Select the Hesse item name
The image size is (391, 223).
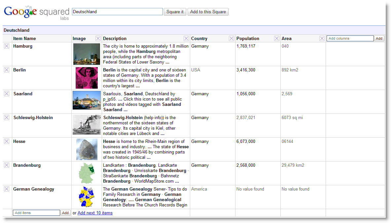pos(19,141)
